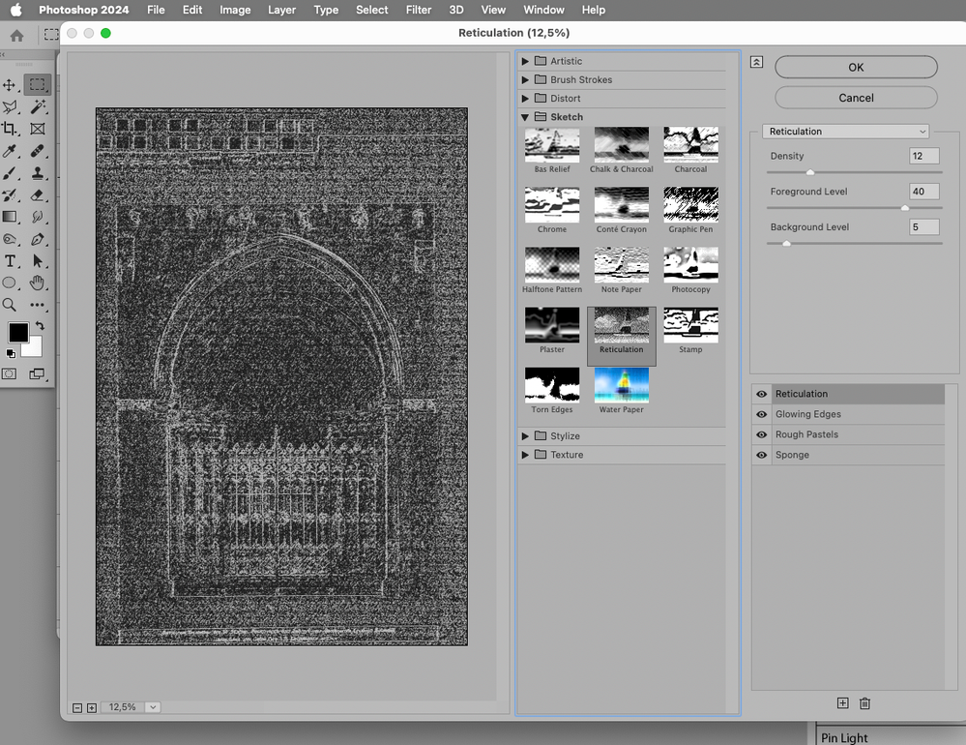Click the OK button

point(856,67)
